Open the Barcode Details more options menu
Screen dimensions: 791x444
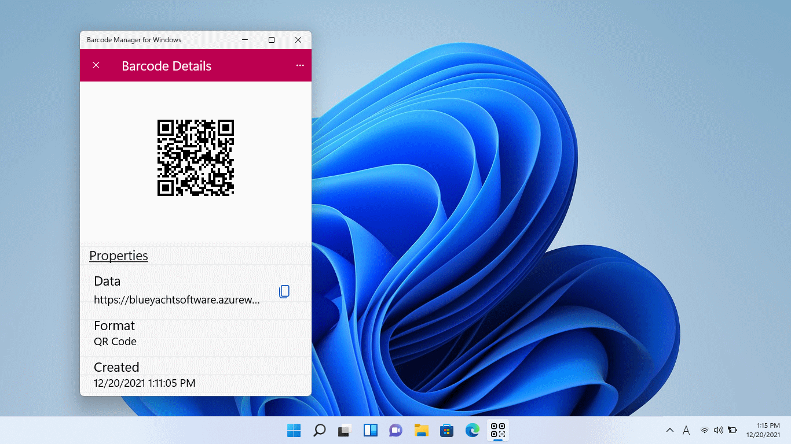300,65
